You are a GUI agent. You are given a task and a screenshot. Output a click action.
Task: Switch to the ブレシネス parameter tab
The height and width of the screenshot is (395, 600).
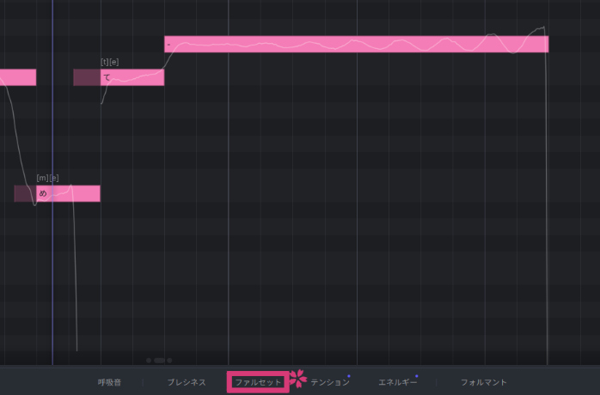187,382
